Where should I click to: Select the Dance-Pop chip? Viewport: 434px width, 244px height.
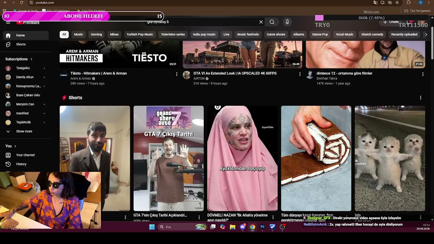tap(320, 35)
